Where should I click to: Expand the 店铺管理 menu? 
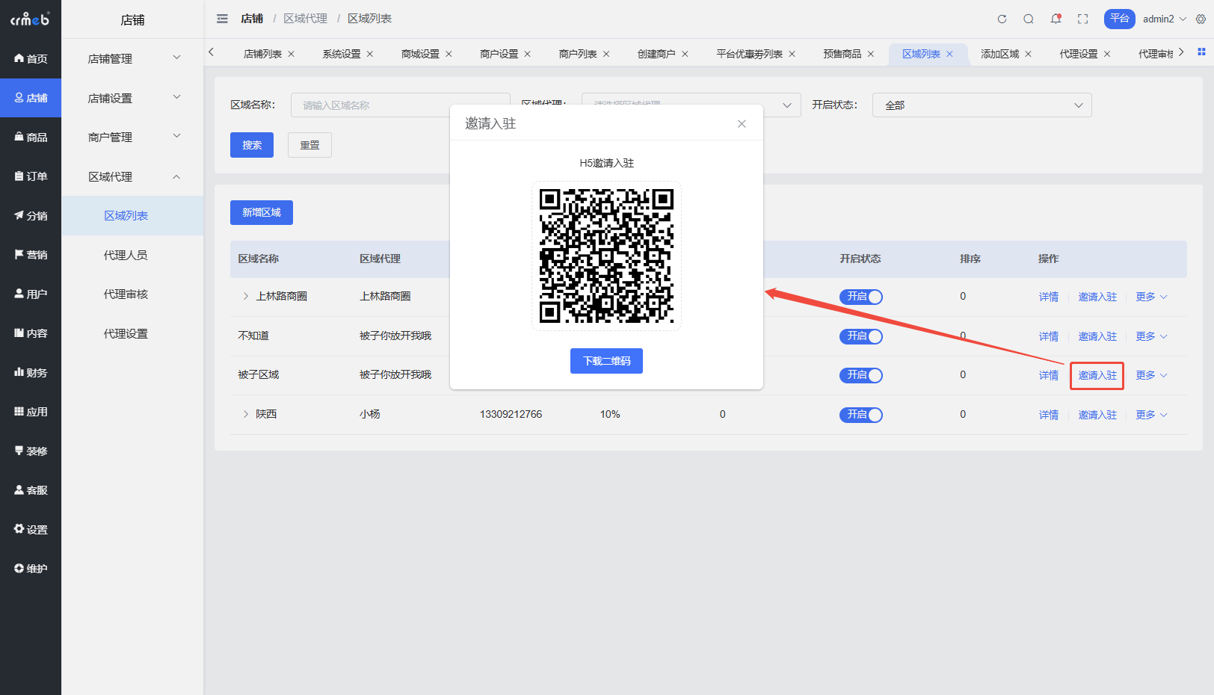pos(132,58)
